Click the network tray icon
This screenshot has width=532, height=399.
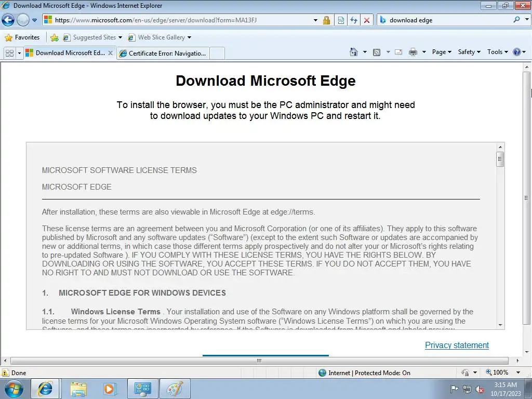coord(467,389)
